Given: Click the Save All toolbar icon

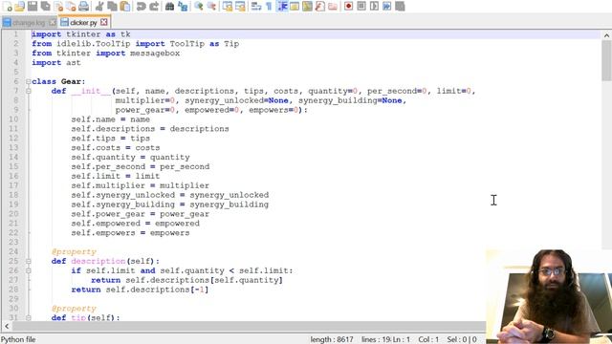Looking at the screenshot, I should coord(45,6).
